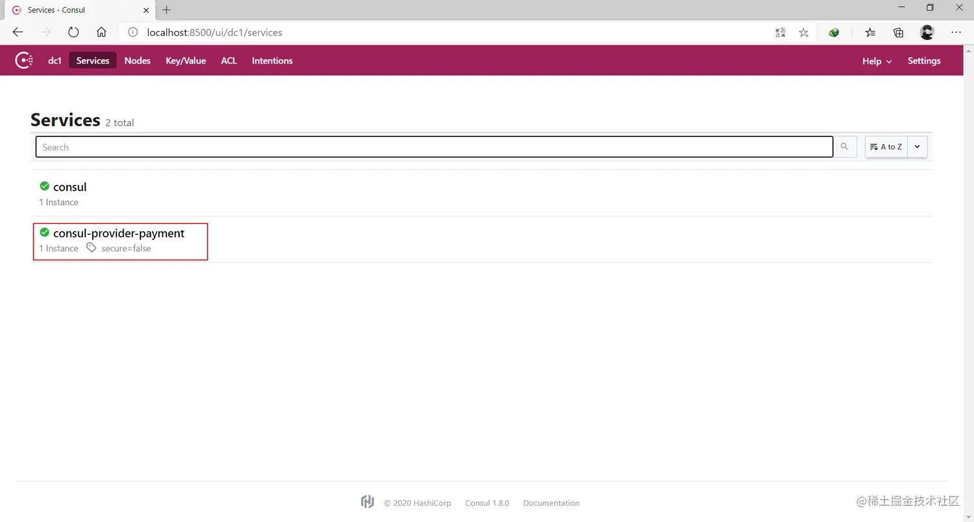The width and height of the screenshot is (974, 522).
Task: Open the consul-provider-payment service
Action: pyautogui.click(x=119, y=233)
